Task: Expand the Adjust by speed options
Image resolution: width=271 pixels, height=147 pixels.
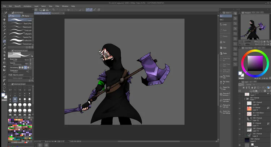Action: click(9, 75)
